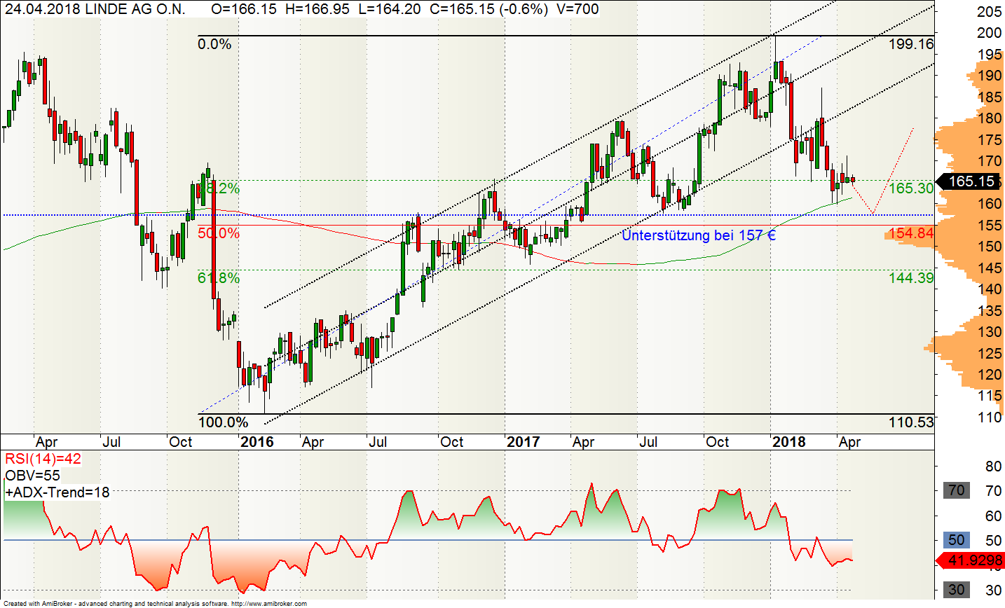1005x608 pixels.
Task: Click "205" on the price axis
Action: pos(990,12)
